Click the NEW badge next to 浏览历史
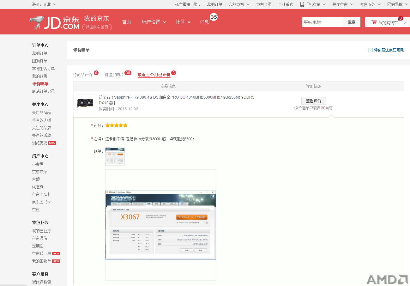The height and width of the screenshot is (286, 410). click(52, 143)
